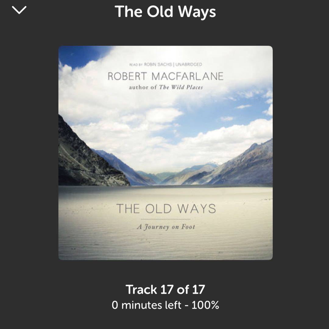329x329 pixels.
Task: Tap Robert Macfarlane author name on cover
Action: coord(165,76)
